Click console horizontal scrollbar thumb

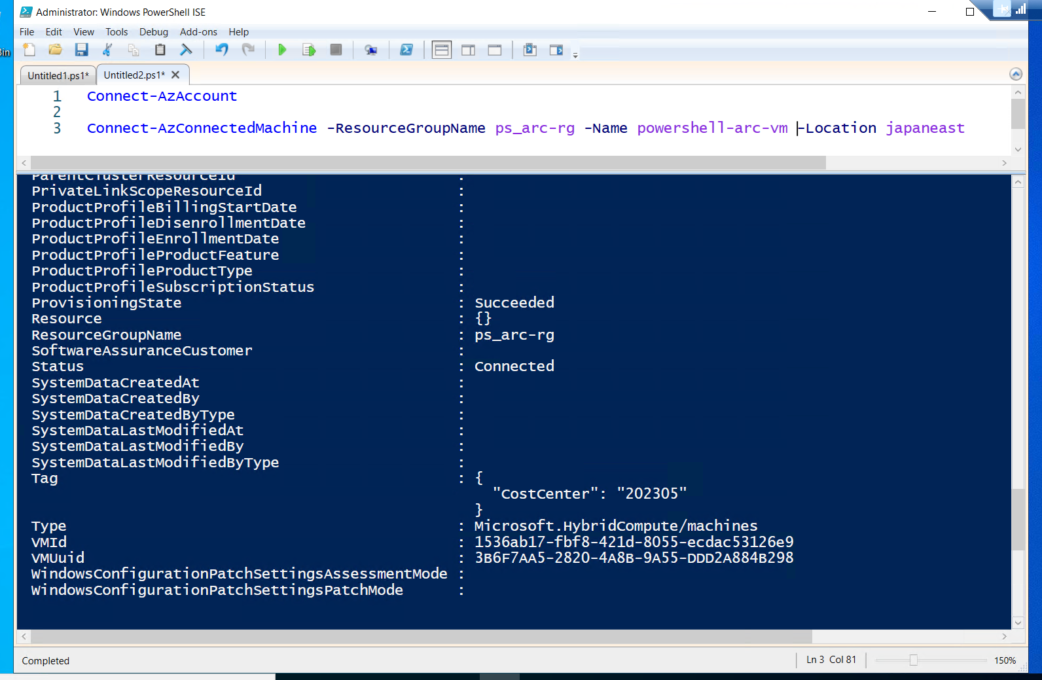tap(422, 636)
